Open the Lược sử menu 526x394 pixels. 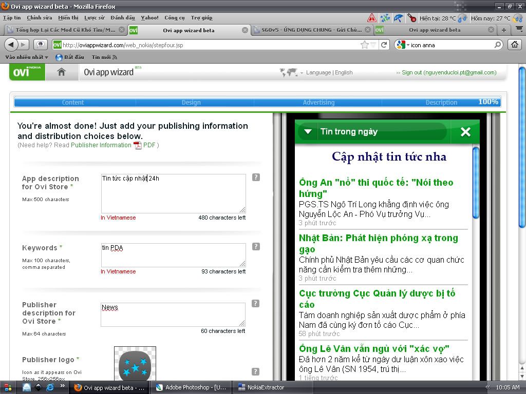[x=95, y=18]
